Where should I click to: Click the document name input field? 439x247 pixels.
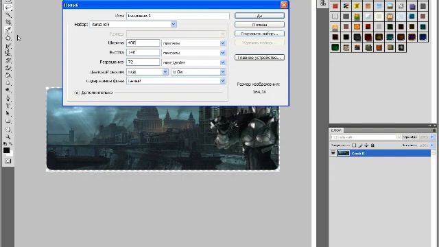pos(178,16)
